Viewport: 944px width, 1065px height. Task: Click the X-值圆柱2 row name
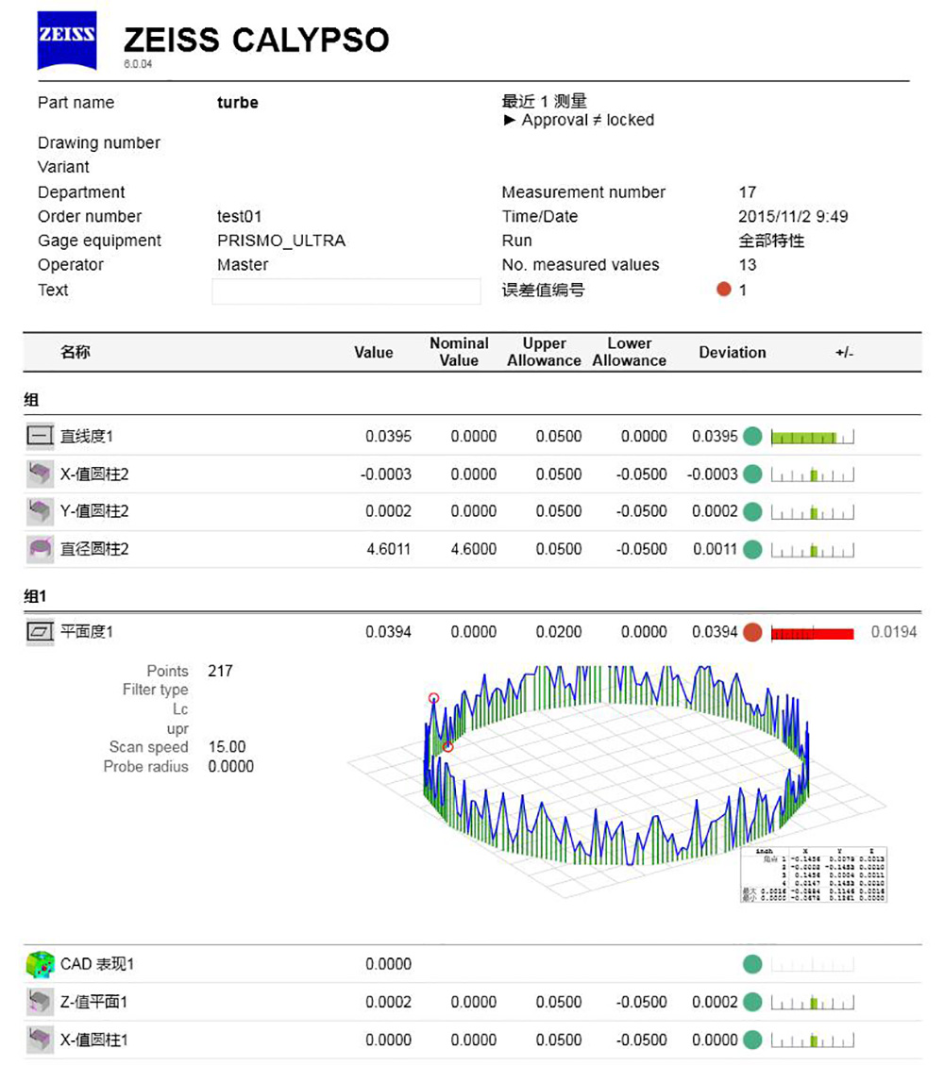tap(94, 474)
